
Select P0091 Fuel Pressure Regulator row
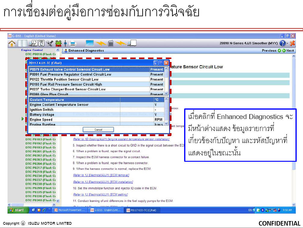click(97, 74)
